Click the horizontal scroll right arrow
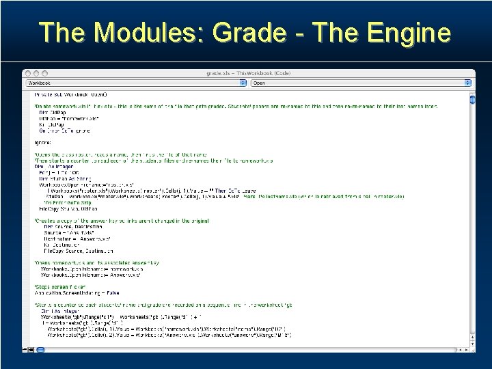The height and width of the screenshot is (369, 492). [466, 350]
